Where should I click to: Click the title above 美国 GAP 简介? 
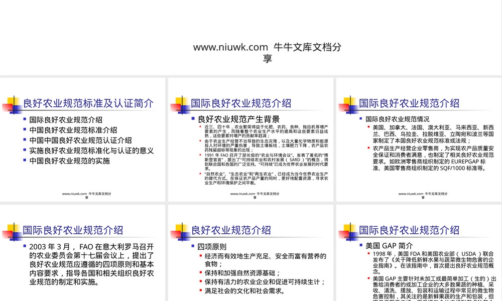pyautogui.click(x=409, y=230)
